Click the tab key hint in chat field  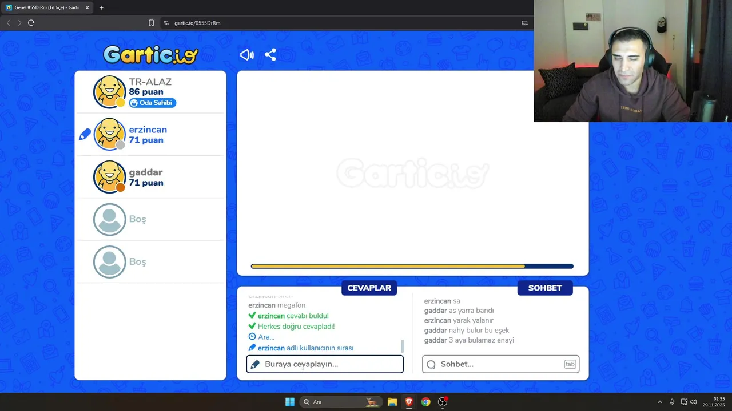(x=570, y=364)
